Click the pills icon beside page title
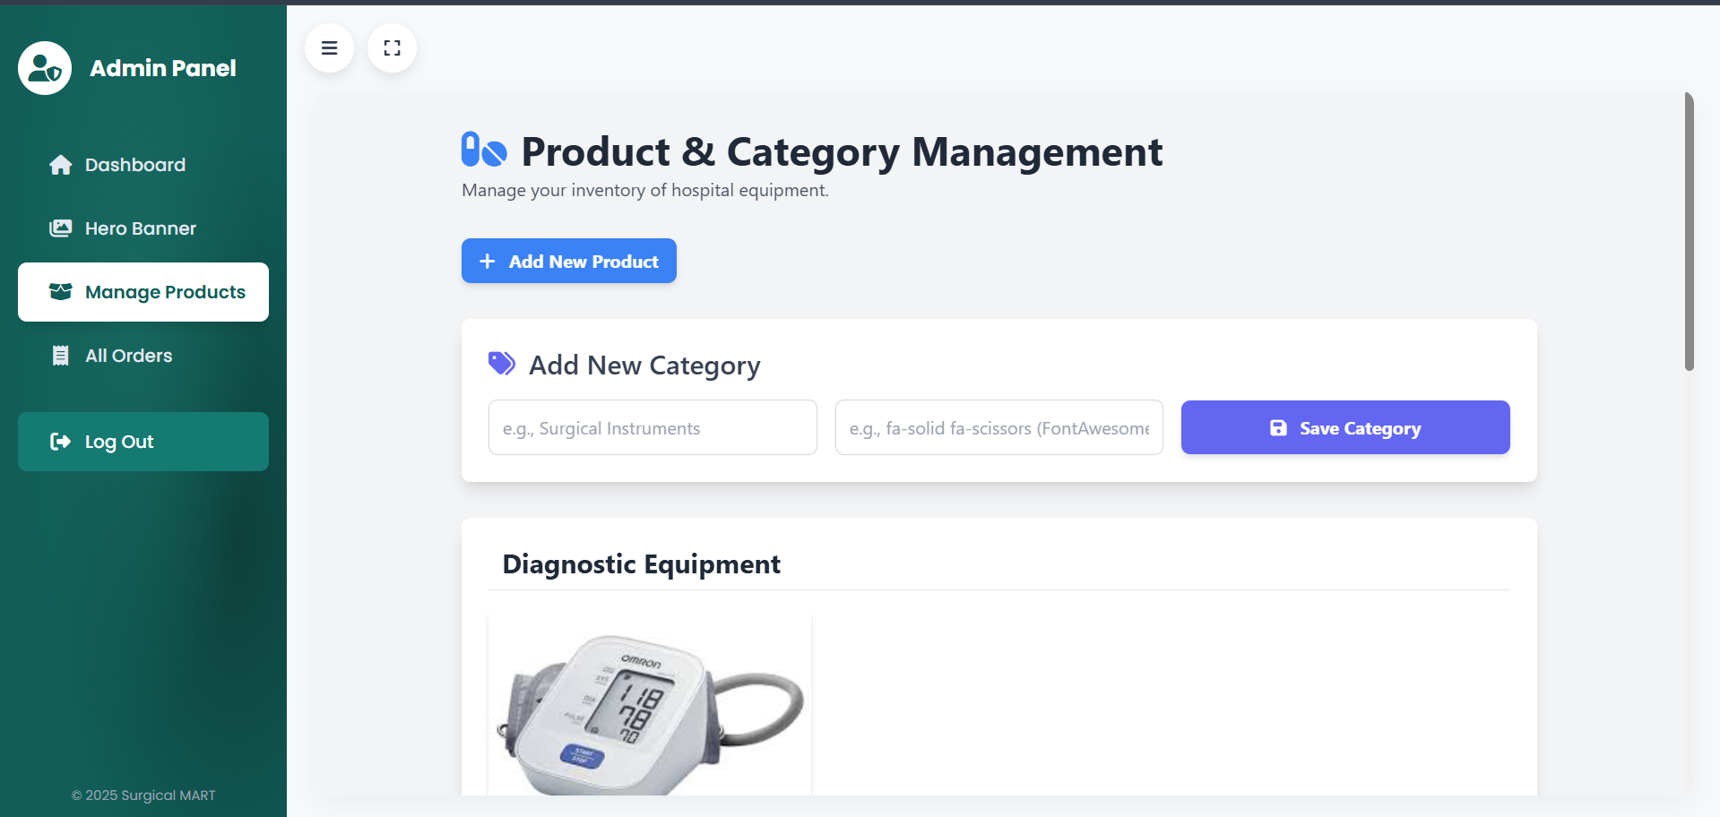This screenshot has height=817, width=1720. pyautogui.click(x=484, y=150)
